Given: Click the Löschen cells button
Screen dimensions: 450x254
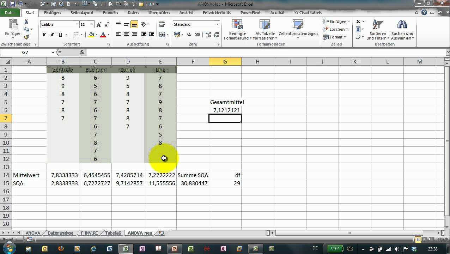Looking at the screenshot, I should click(336, 29).
